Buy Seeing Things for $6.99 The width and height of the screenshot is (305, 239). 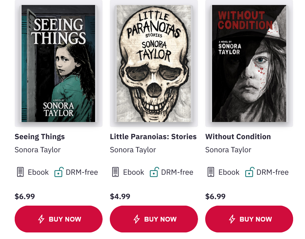point(58,219)
